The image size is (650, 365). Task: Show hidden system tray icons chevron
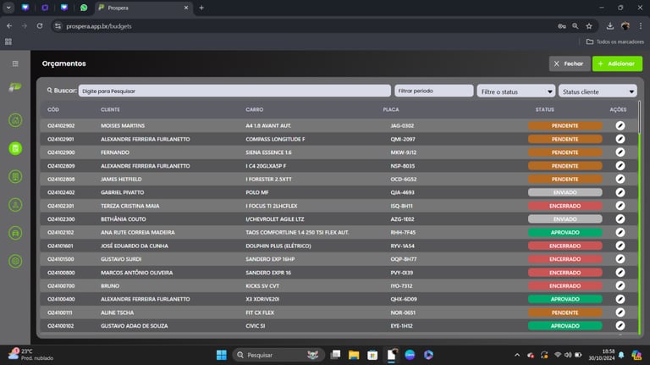coord(517,355)
